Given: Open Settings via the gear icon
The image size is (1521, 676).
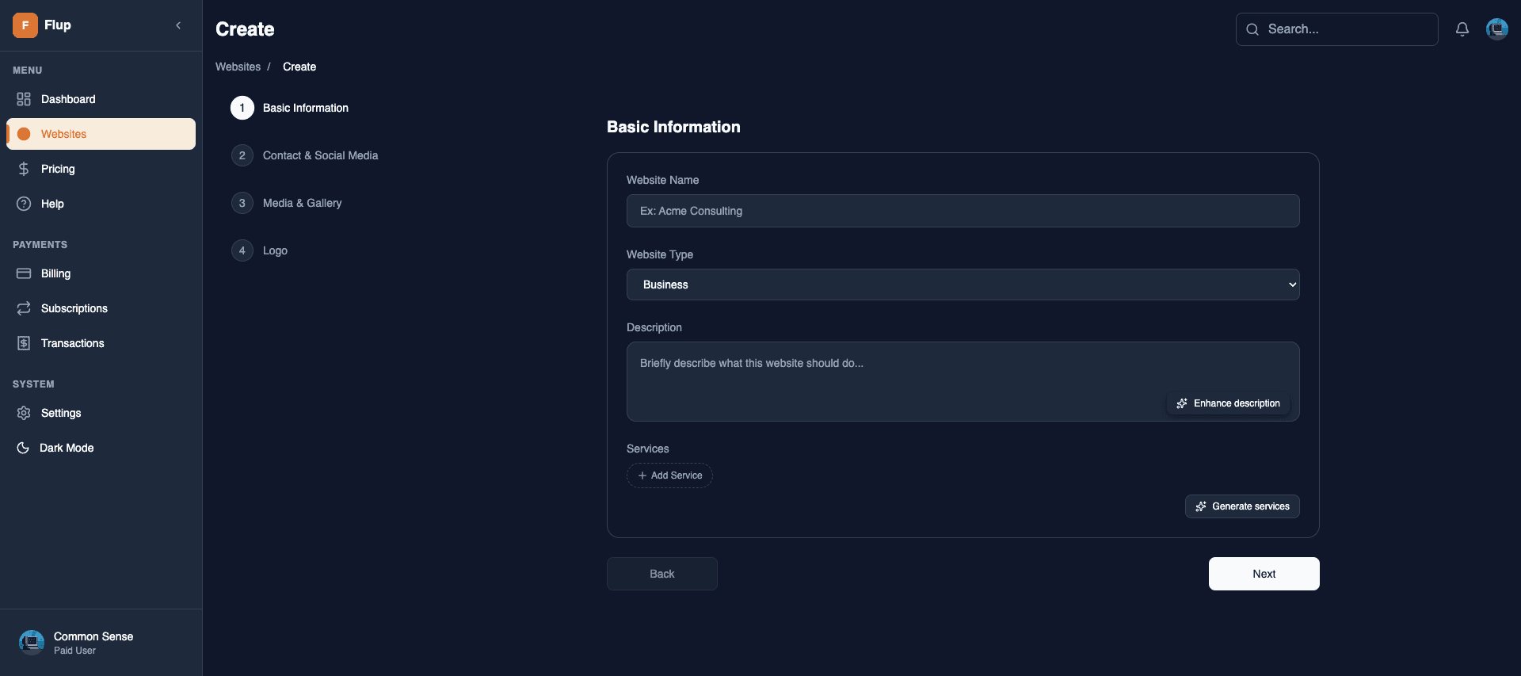Looking at the screenshot, I should (x=24, y=413).
